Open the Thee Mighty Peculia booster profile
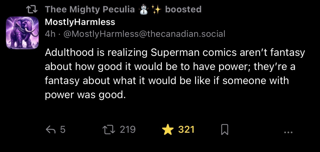Viewport: 320px width, 152px height. coord(89,9)
